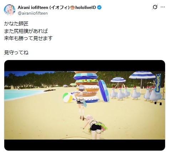Viewport: 169px width, 152px height.
Task: Click the tweet line 来年も勝って見せます
Action: pos(28,38)
